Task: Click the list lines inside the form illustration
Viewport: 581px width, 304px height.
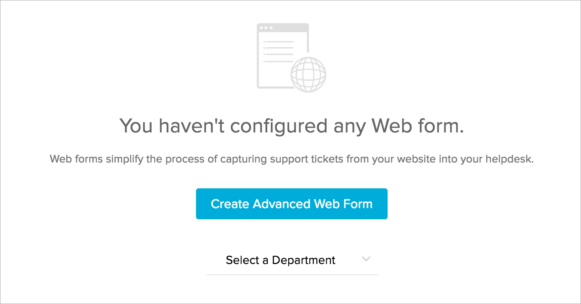Action: (x=279, y=52)
